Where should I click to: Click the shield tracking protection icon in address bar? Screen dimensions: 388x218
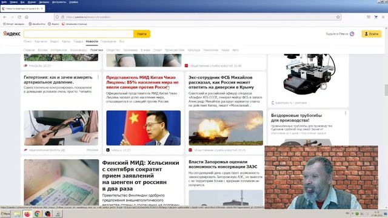[57, 17]
